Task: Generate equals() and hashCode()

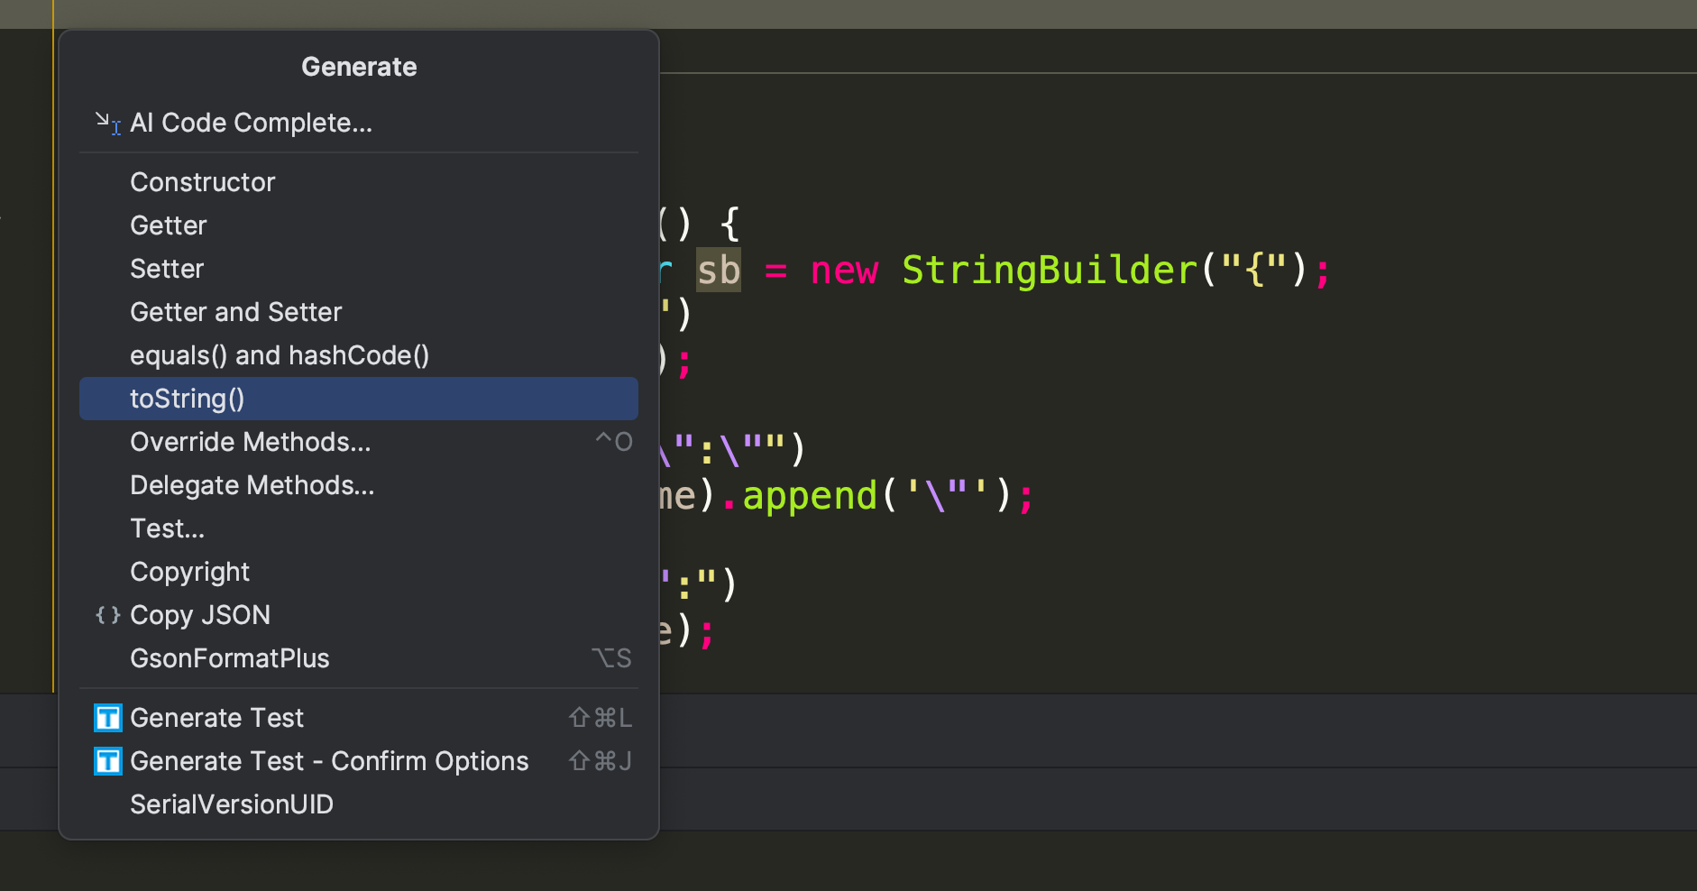Action: [x=359, y=355]
